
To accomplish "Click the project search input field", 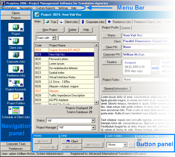I will pyautogui.click(x=77, y=38).
